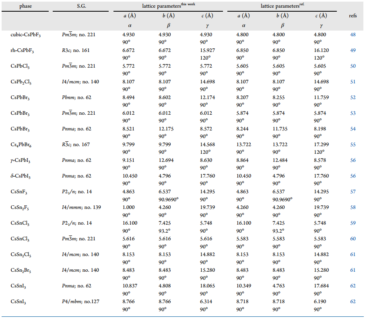This screenshot has height=318, width=365.
Task: Follow reference 53 for cubic CsPbBr3
Action: tap(353, 113)
